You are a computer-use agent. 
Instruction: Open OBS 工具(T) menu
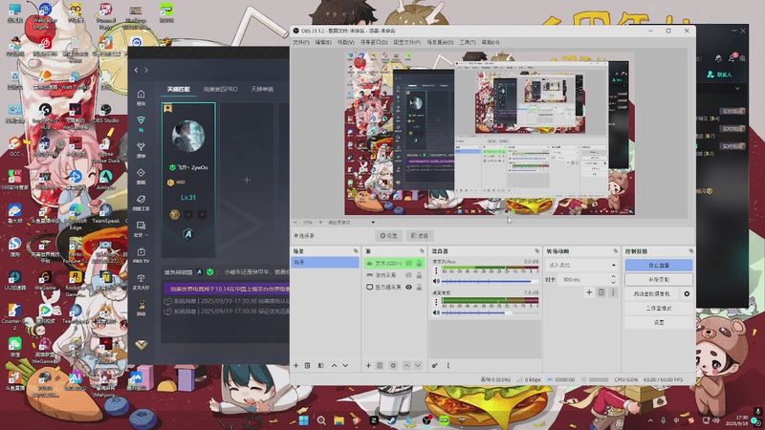point(468,42)
